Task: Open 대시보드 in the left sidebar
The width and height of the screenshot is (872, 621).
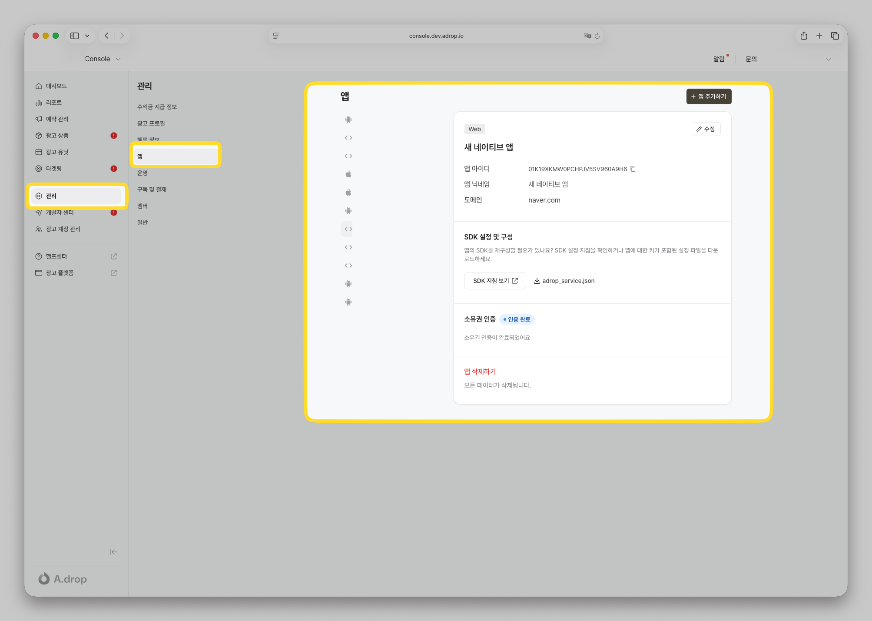Action: coord(56,86)
